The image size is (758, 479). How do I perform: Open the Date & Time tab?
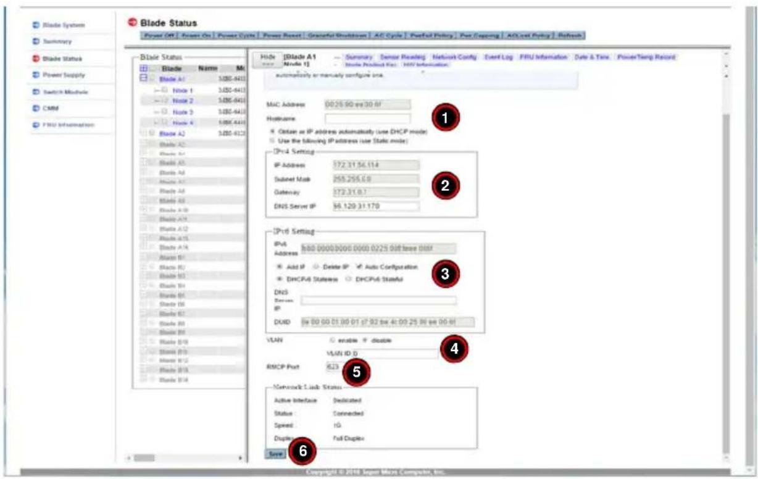pyautogui.click(x=591, y=57)
